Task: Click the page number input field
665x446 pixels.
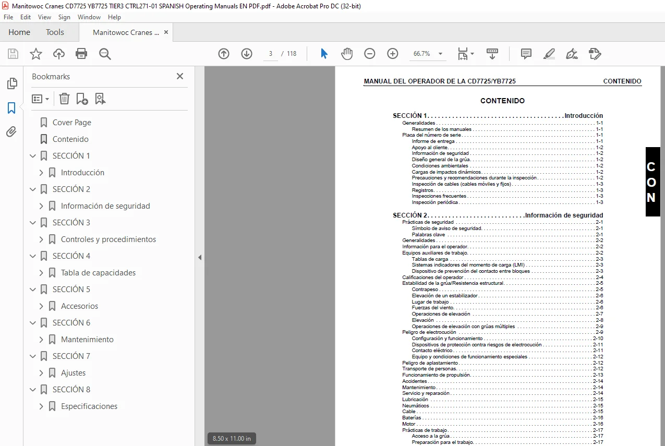Action: click(271, 54)
